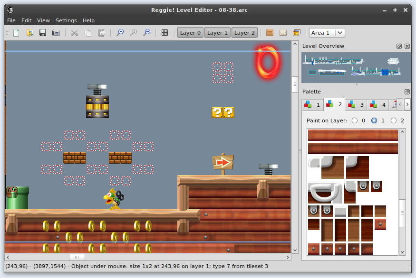Open the Area 1 dropdown
The height and width of the screenshot is (278, 416).
327,33
